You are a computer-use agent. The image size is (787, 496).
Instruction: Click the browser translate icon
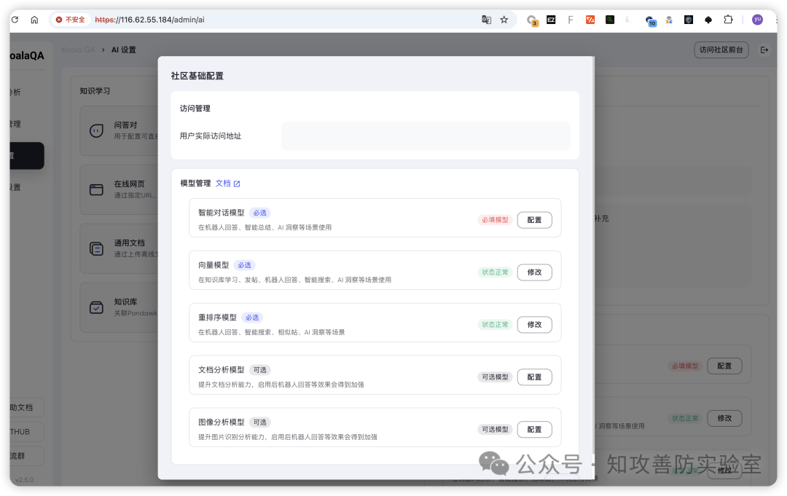(x=486, y=20)
